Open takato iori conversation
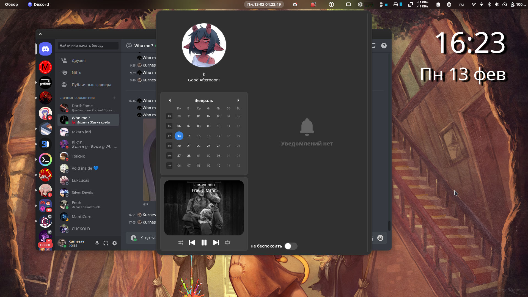The height and width of the screenshot is (297, 528). tap(88, 132)
